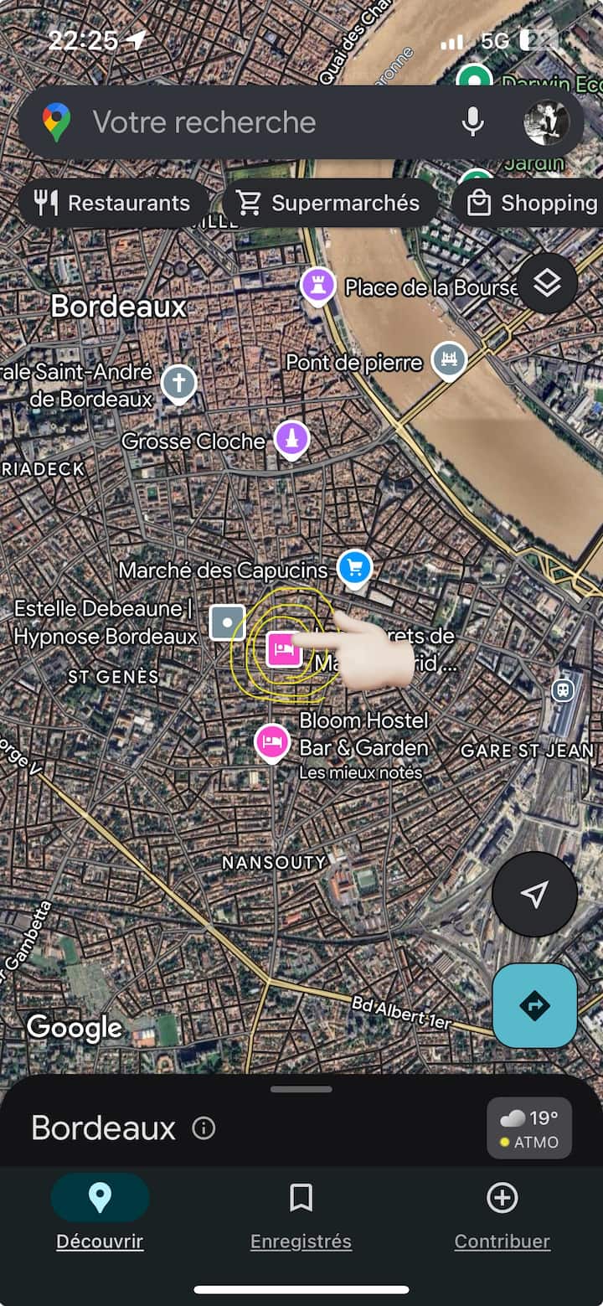Select the Gare St Jean train station icon
This screenshot has height=1306, width=603.
tap(564, 690)
